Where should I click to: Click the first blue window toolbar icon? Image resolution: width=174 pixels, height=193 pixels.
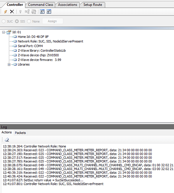click(x=42, y=12)
